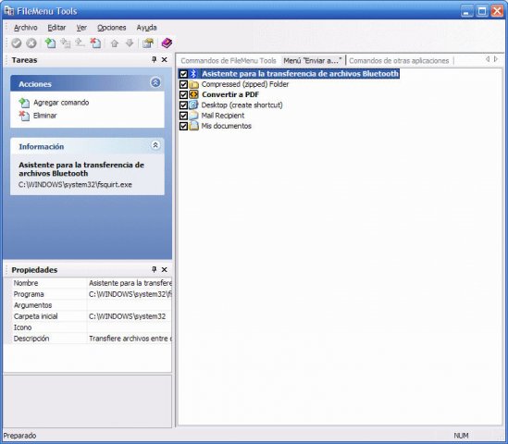Image resolution: width=508 pixels, height=444 pixels.
Task: Click the Programa property value field
Action: (130, 294)
